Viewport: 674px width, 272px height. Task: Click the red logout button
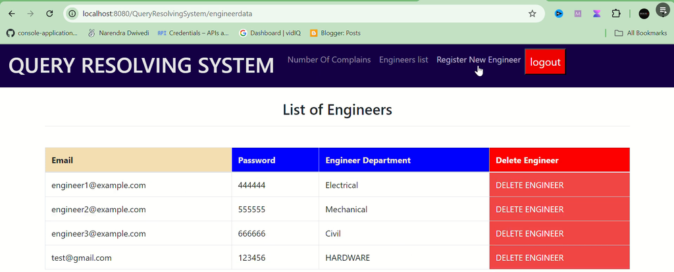[545, 62]
